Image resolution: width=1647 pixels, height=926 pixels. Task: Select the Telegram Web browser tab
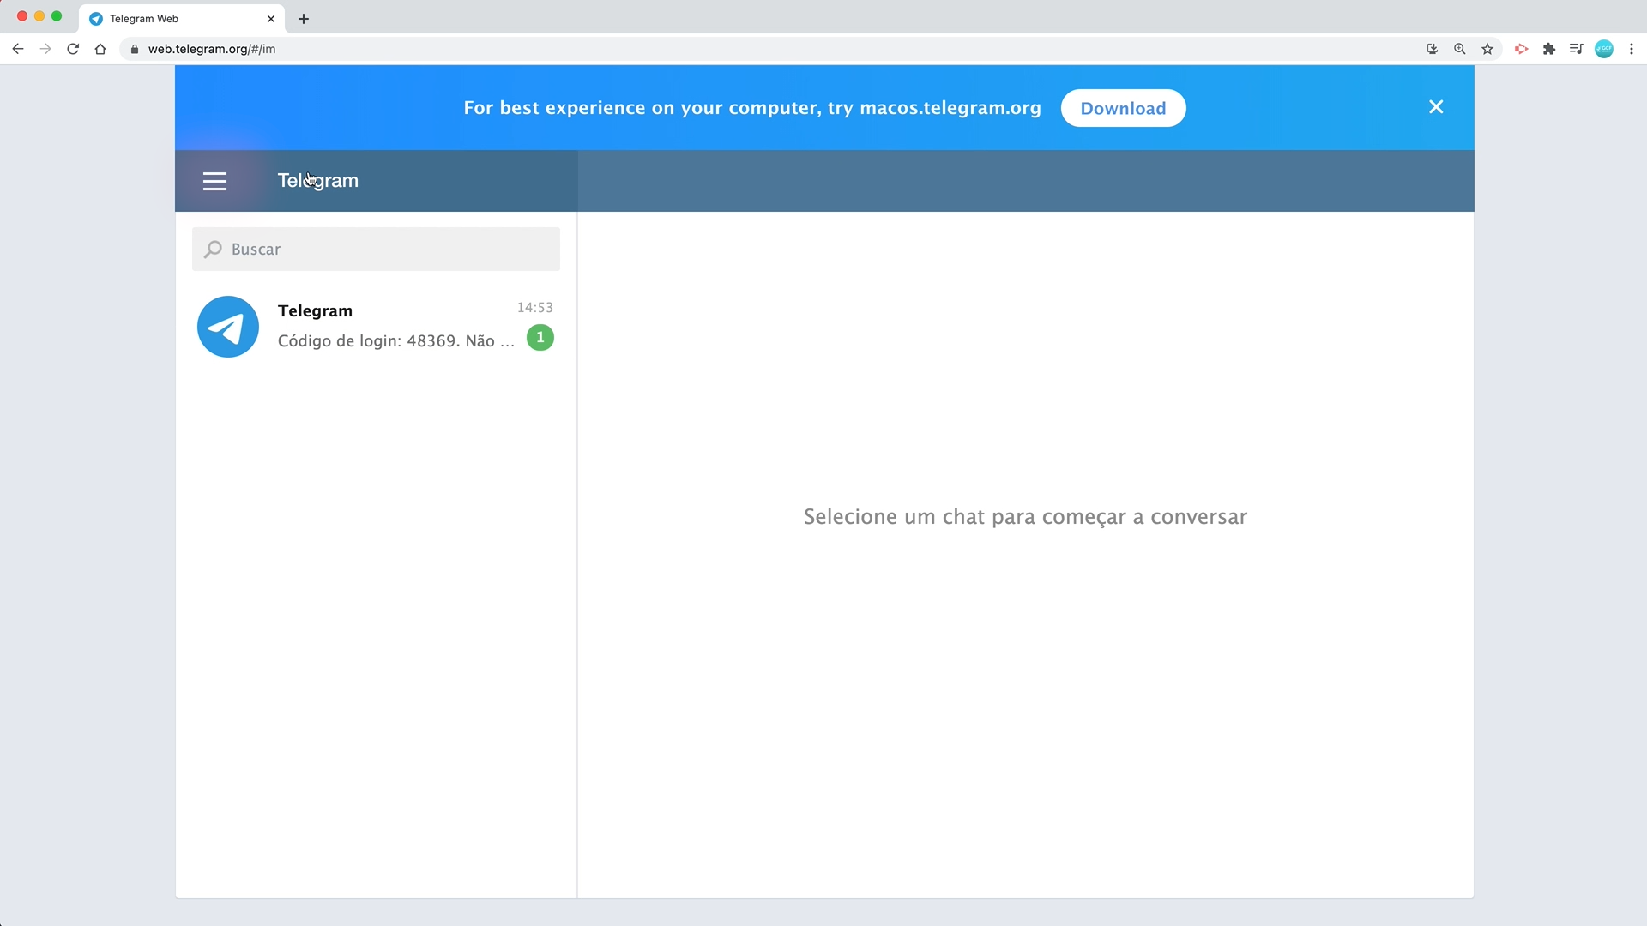(175, 18)
